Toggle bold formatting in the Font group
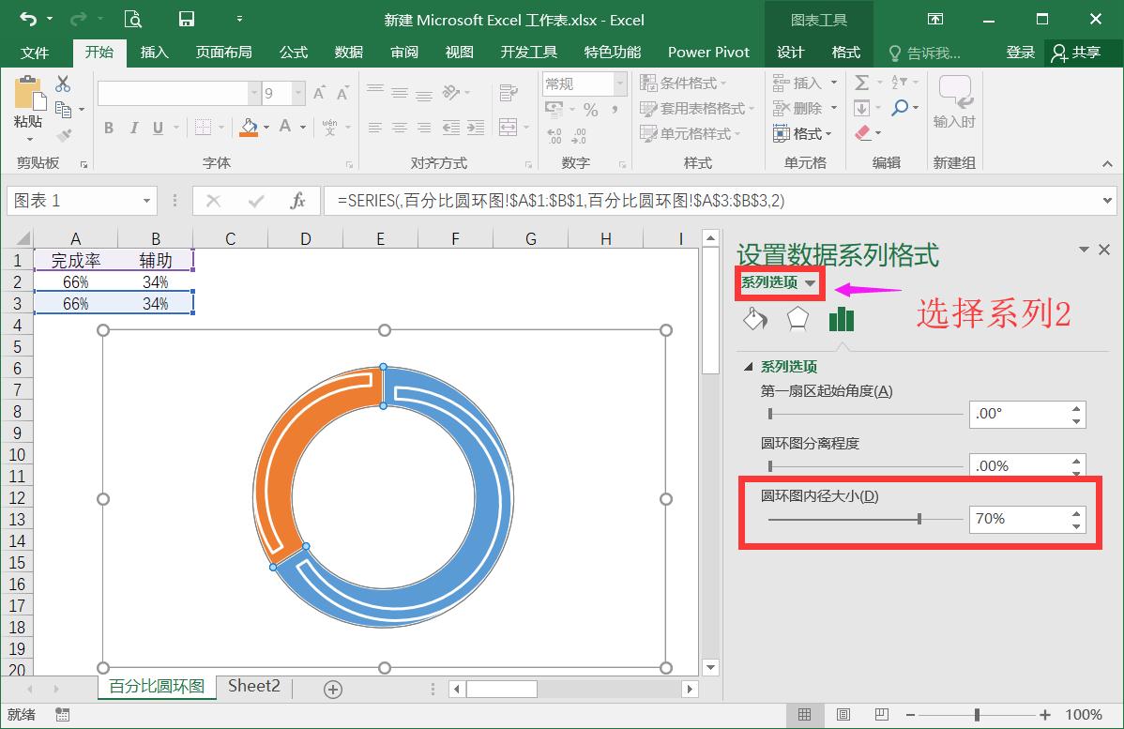The height and width of the screenshot is (729, 1124). (x=108, y=126)
